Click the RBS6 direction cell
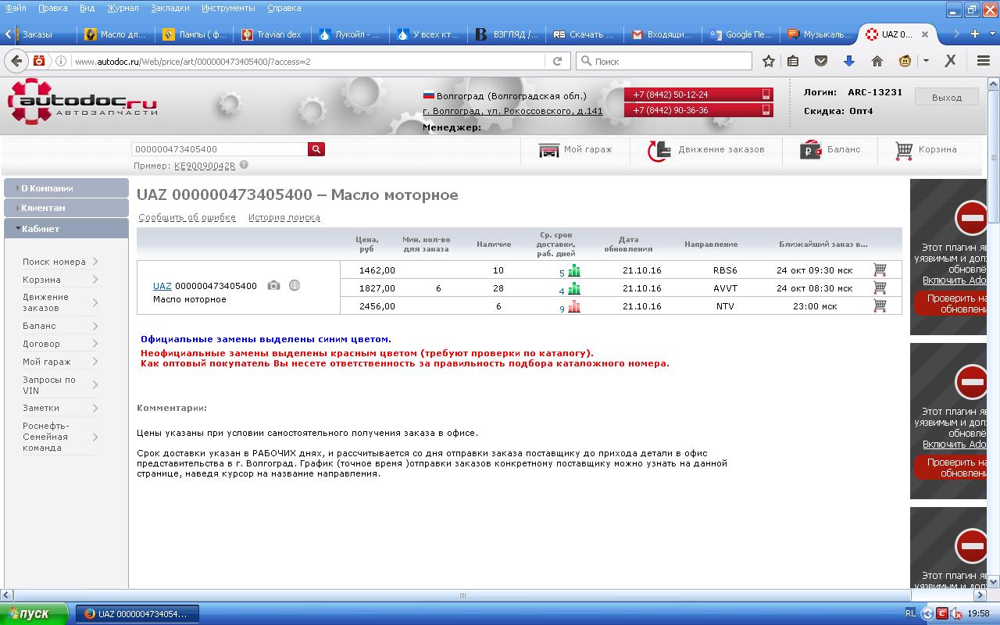Viewport: 1000px width, 625px height. click(725, 270)
